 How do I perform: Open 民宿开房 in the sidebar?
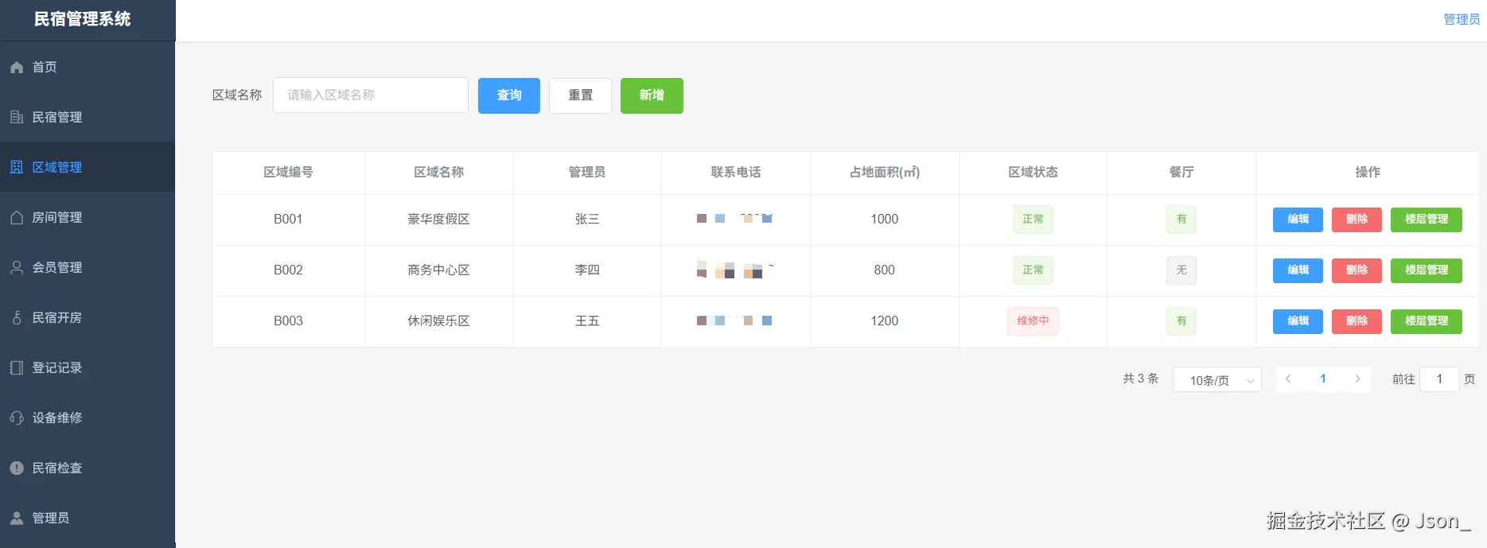point(88,318)
